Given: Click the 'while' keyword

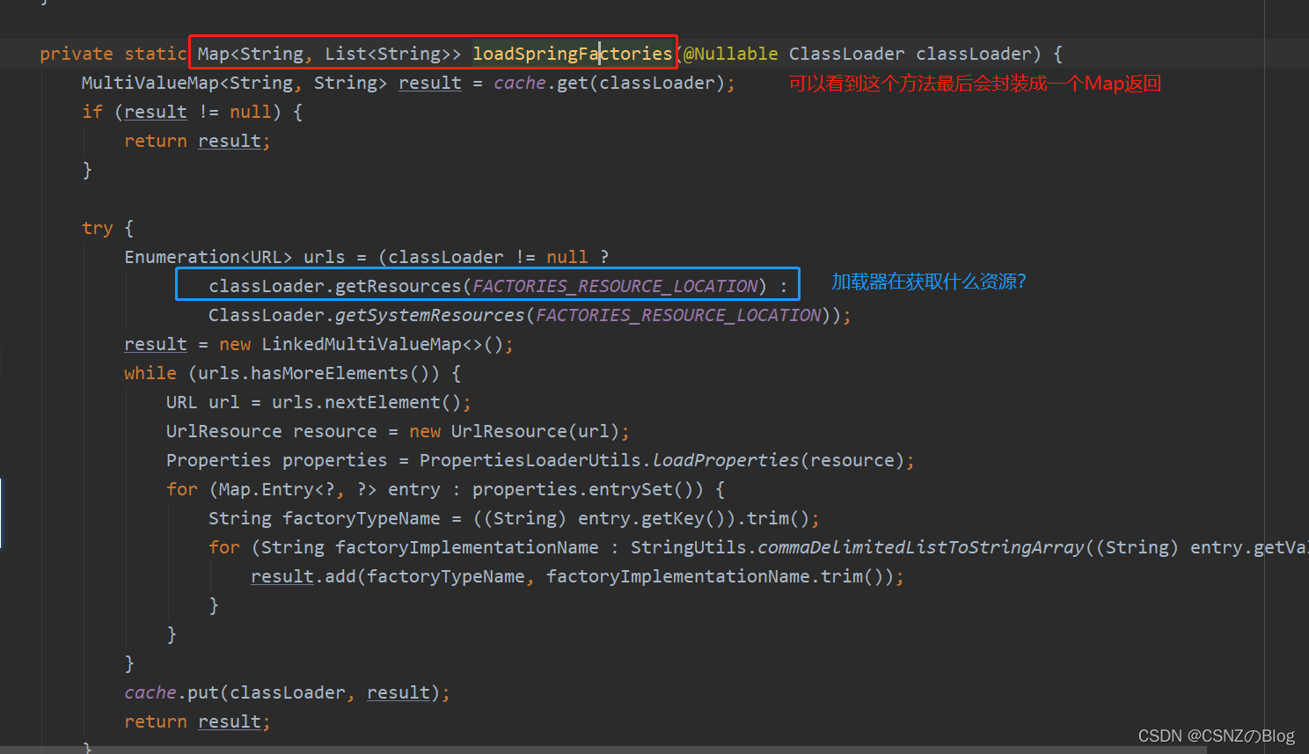Looking at the screenshot, I should point(150,373).
